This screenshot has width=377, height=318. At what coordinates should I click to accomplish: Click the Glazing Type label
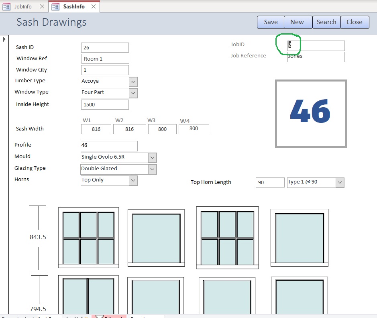(30, 168)
